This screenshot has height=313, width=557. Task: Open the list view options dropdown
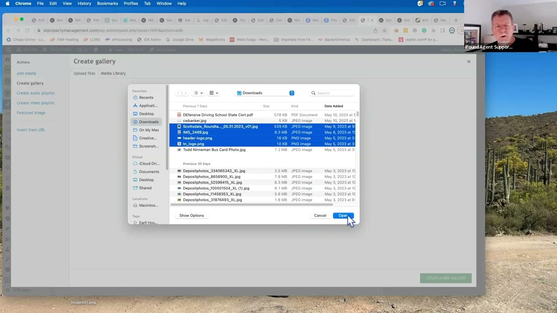pos(198,93)
